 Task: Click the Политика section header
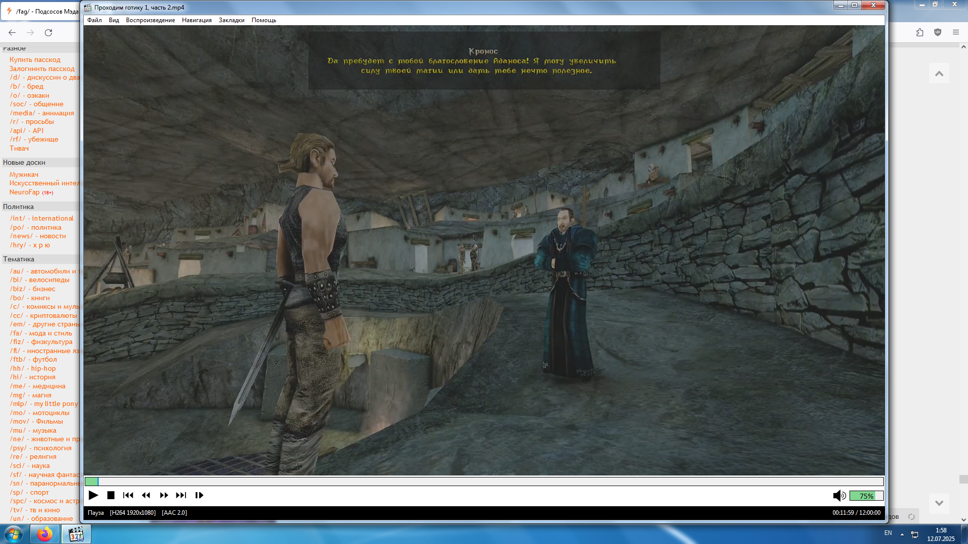point(18,207)
